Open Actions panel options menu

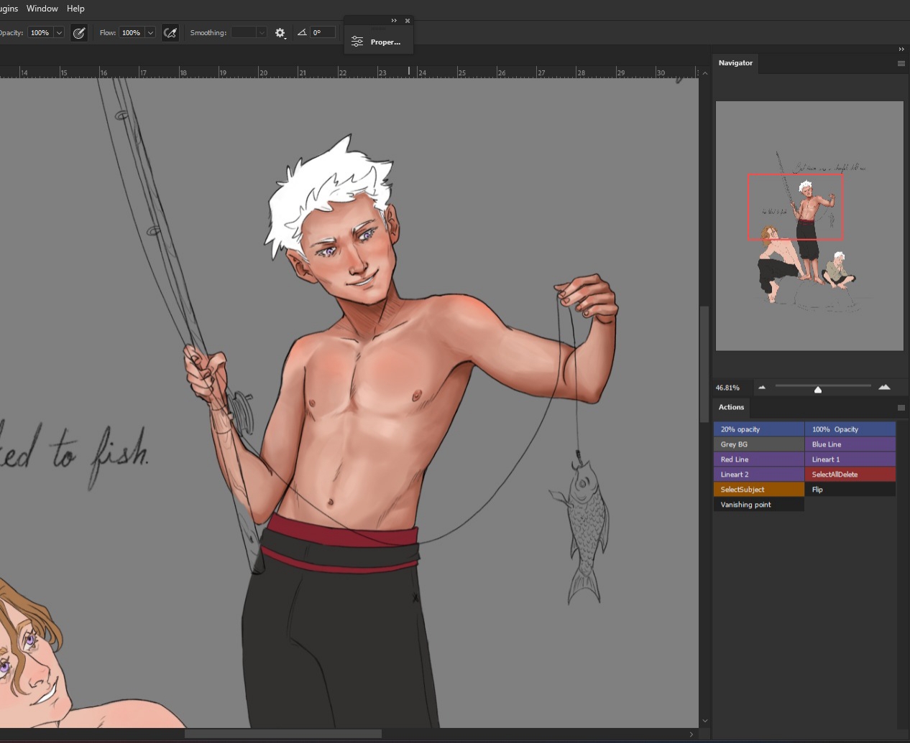point(901,408)
